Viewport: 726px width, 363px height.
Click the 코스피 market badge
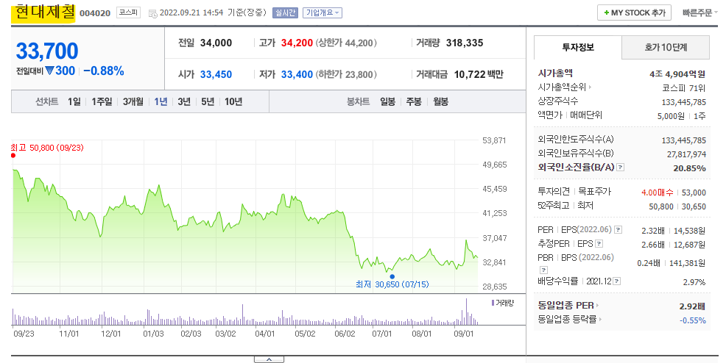[128, 13]
